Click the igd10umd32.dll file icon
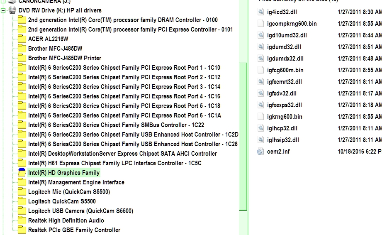The height and width of the screenshot is (235, 382). [x=260, y=35]
